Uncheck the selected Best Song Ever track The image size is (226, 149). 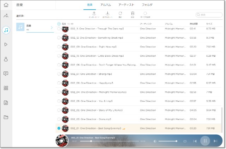click(x=59, y=128)
